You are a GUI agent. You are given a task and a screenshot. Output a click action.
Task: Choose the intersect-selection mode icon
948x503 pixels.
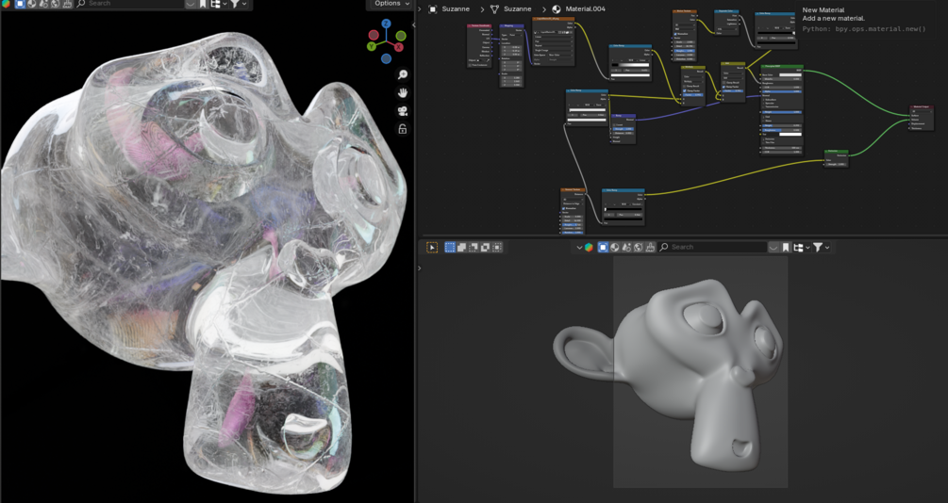tap(497, 247)
